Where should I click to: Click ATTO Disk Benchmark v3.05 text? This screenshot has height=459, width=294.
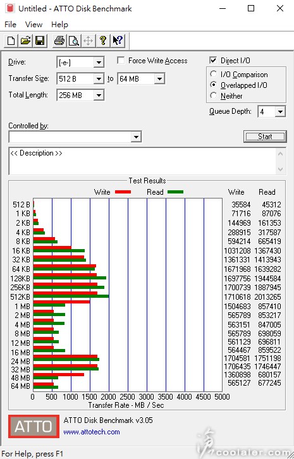coord(108,420)
